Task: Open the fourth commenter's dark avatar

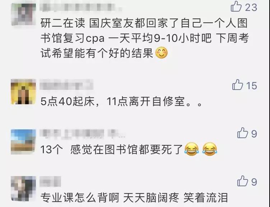Action: click(x=23, y=189)
